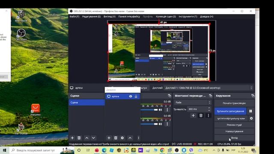
Task: Open Task View on taskbar
Action: [88, 150]
